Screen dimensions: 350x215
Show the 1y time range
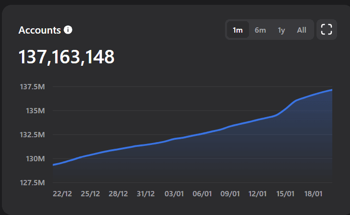click(x=282, y=30)
